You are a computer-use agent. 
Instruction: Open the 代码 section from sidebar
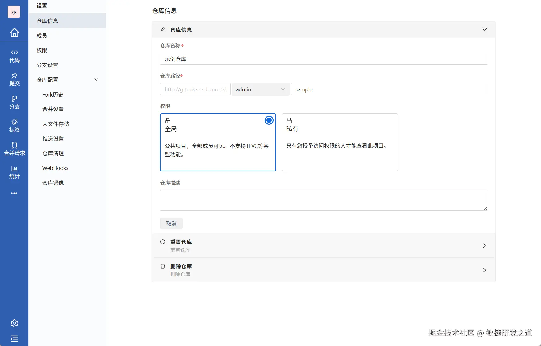tap(14, 56)
